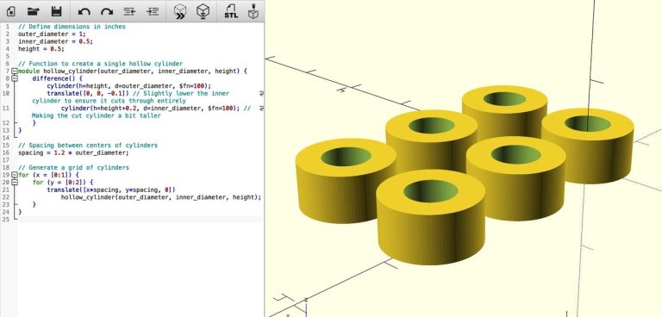This screenshot has height=317, width=662.
Task: Create a new file with New icon
Action: (x=10, y=11)
